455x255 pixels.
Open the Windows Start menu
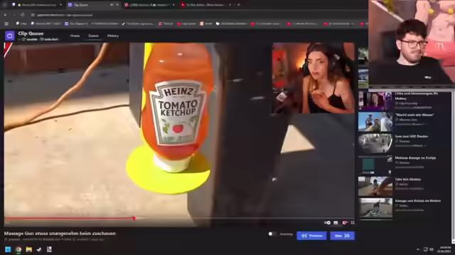8,249
